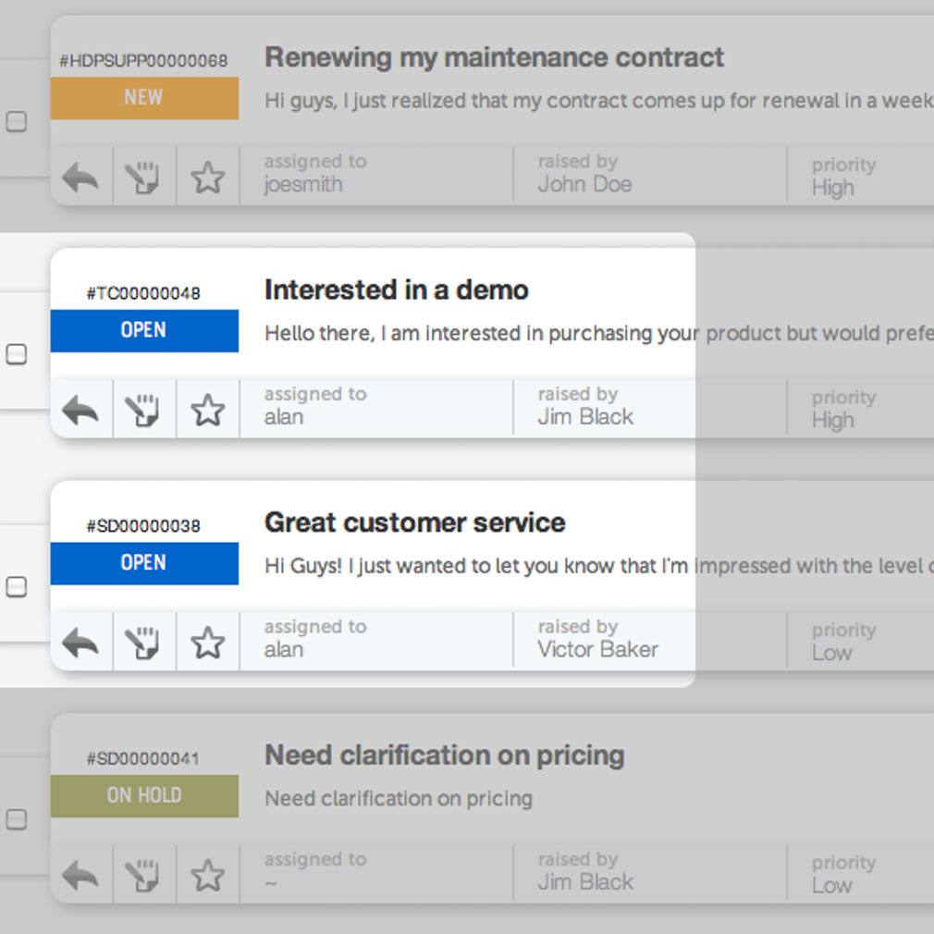Click hand icon on 'Need clarification on pricing' ticket
The height and width of the screenshot is (934, 934).
click(143, 875)
